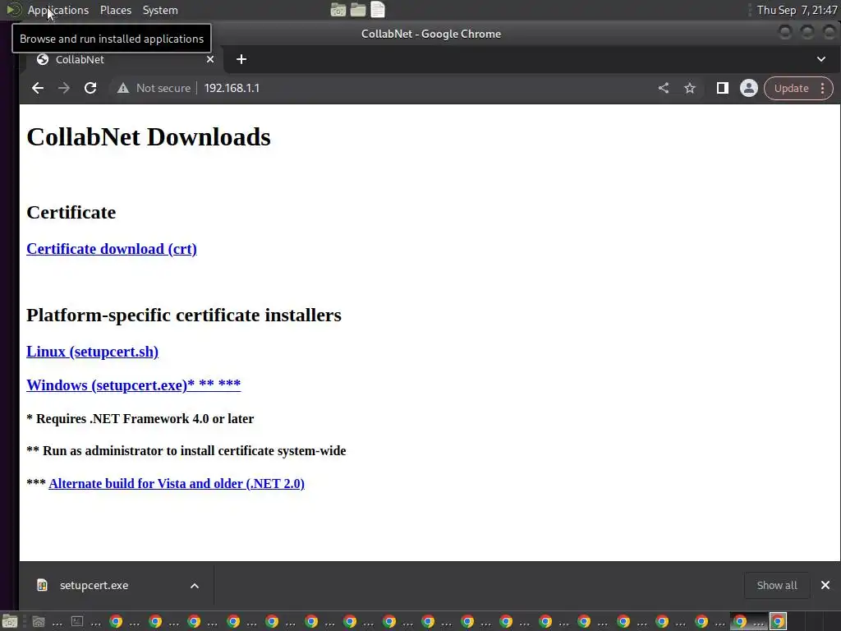
Task: Expand setupcert.exe download options chevron
Action: click(195, 585)
